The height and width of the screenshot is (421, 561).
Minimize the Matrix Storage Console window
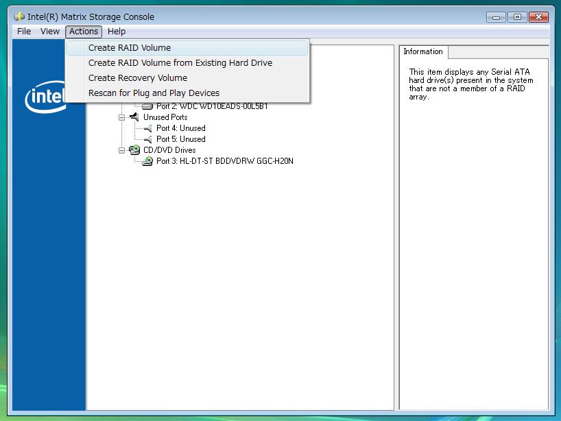[x=496, y=17]
